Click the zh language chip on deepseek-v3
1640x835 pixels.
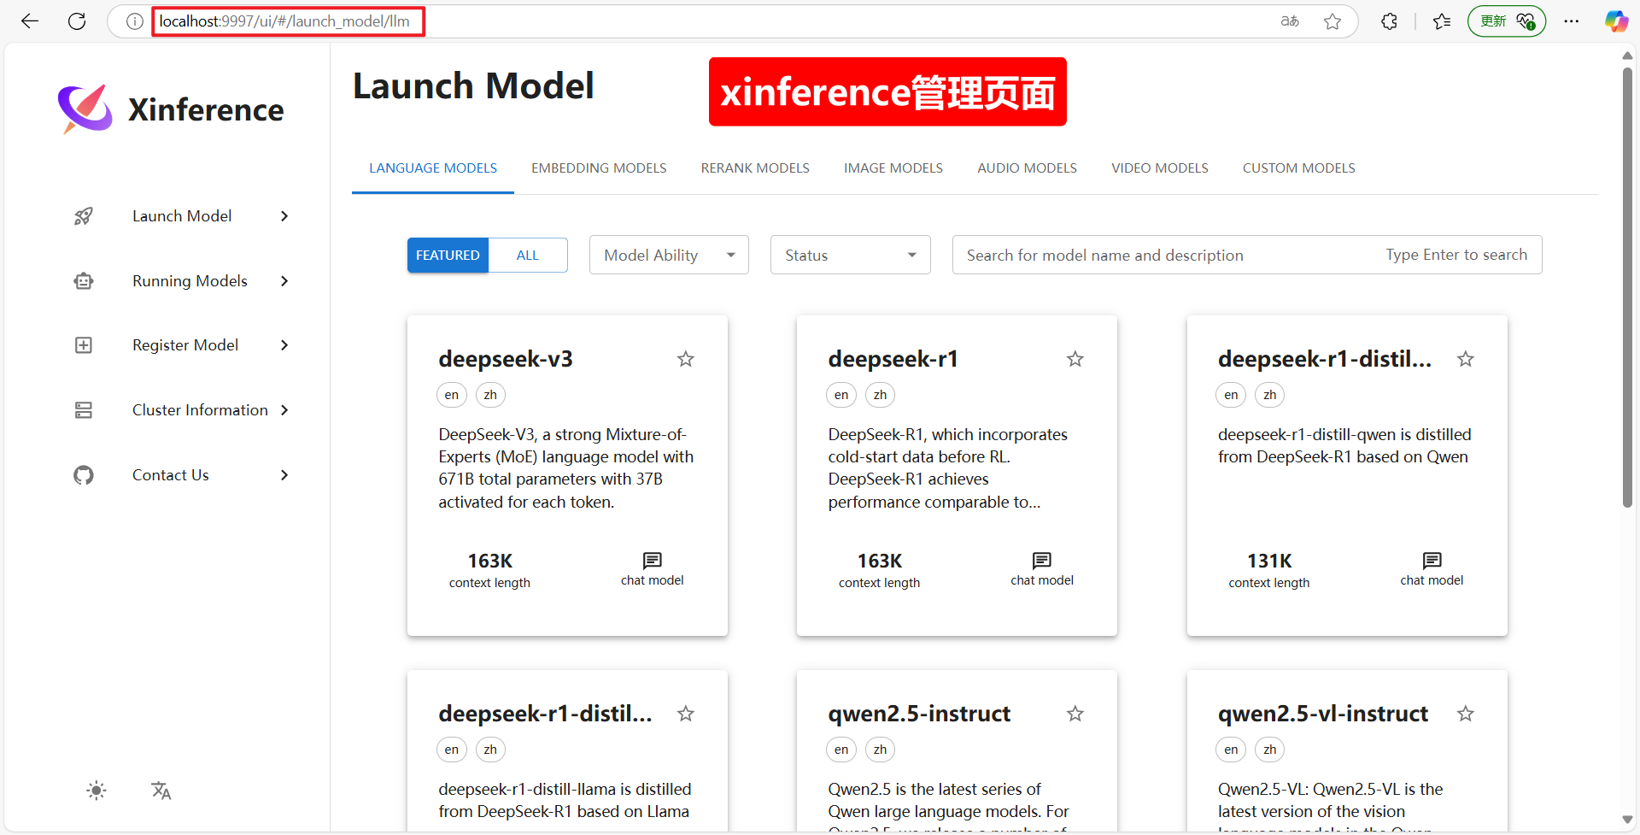pos(490,395)
